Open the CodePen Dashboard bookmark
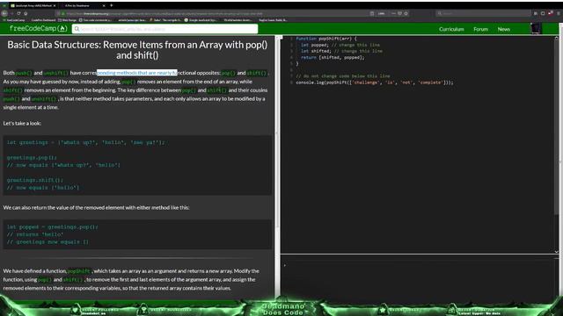The width and height of the screenshot is (563, 316). pyautogui.click(x=43, y=20)
